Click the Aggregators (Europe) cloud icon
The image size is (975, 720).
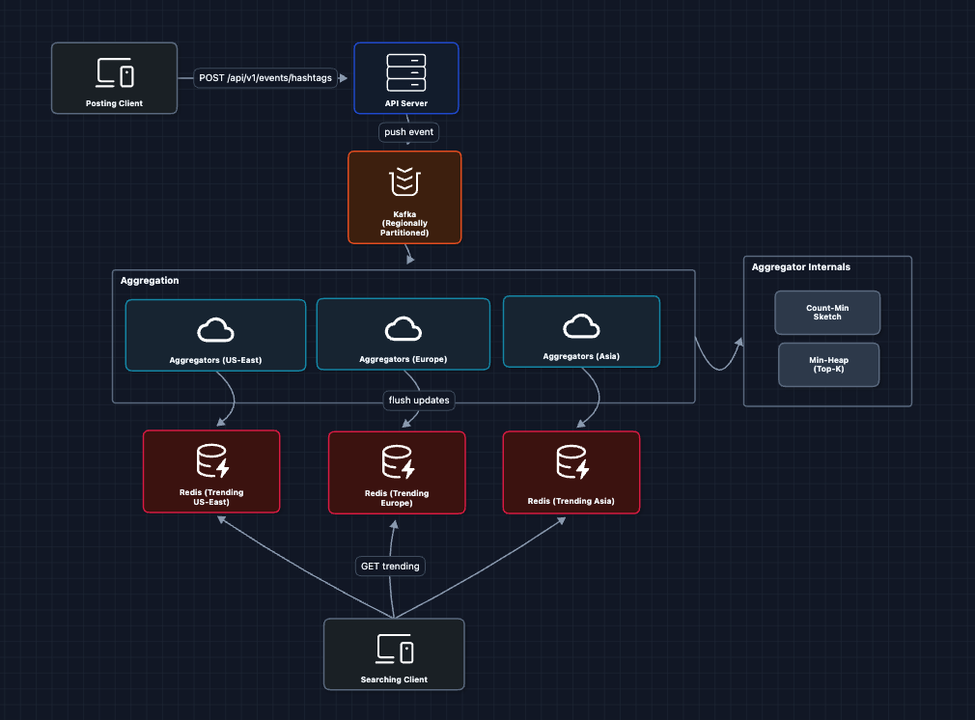(404, 330)
